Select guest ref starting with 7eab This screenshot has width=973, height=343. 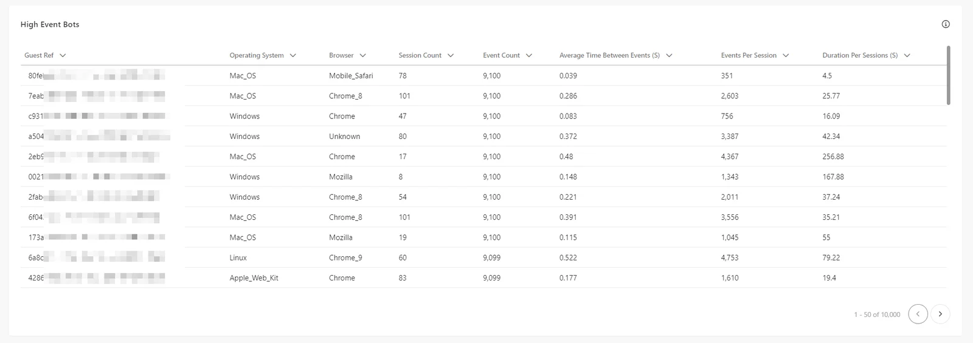(x=97, y=96)
